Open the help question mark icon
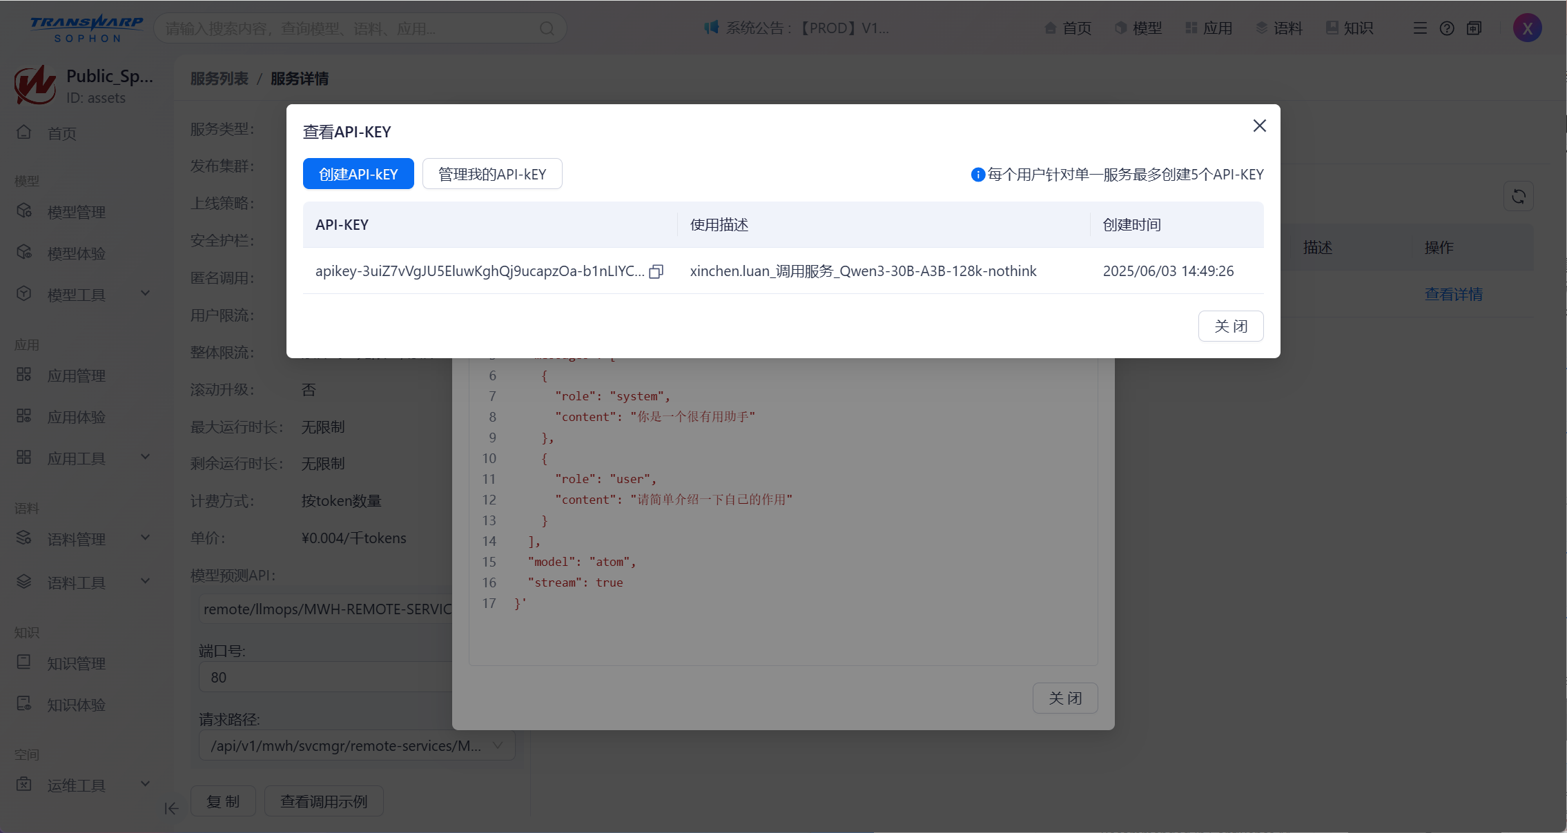Viewport: 1567px width, 833px height. tap(1447, 28)
